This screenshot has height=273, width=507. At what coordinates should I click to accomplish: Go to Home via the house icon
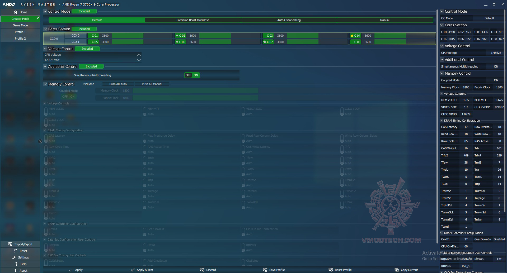pos(16,12)
